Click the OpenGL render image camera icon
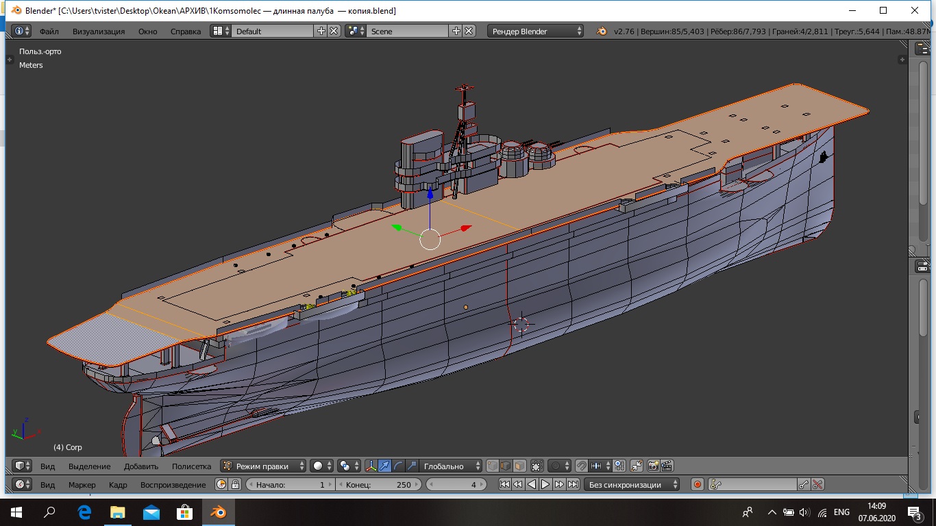Image resolution: width=936 pixels, height=526 pixels. tap(653, 466)
